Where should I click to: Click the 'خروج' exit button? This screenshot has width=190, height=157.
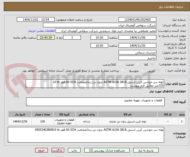click(x=42, y=150)
